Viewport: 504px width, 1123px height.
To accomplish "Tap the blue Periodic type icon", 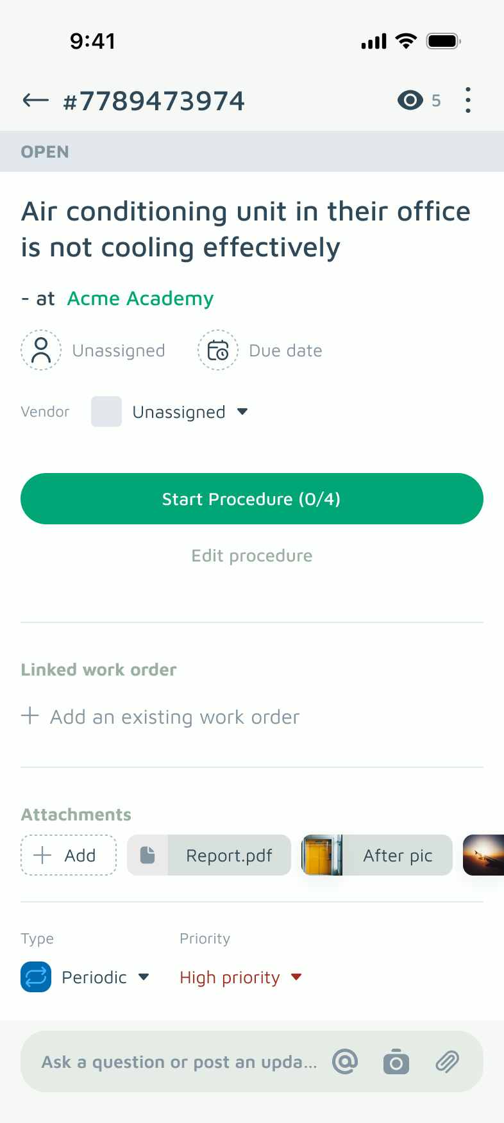I will (x=36, y=977).
